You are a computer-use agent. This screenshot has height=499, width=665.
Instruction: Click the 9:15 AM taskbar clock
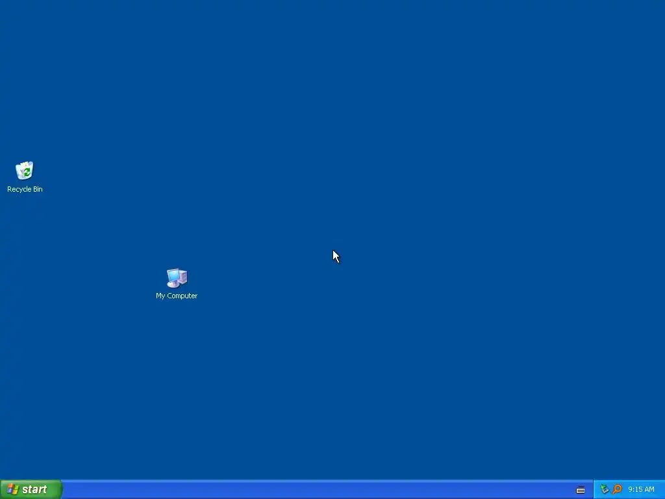tap(641, 489)
